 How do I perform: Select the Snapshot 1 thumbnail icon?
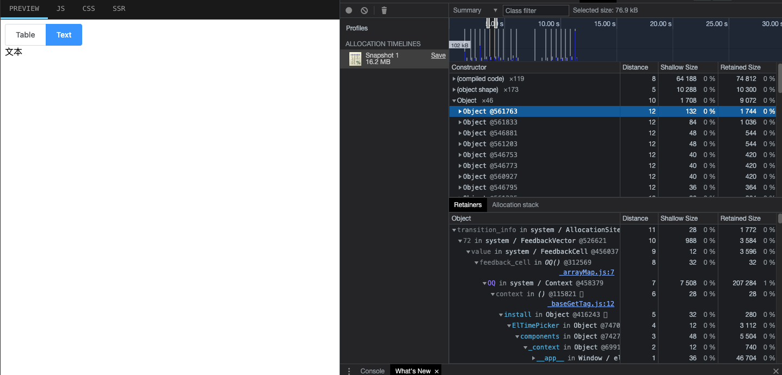point(355,58)
